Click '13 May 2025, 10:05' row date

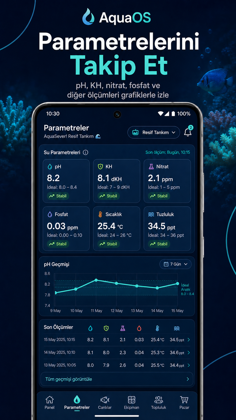[x=60, y=365]
